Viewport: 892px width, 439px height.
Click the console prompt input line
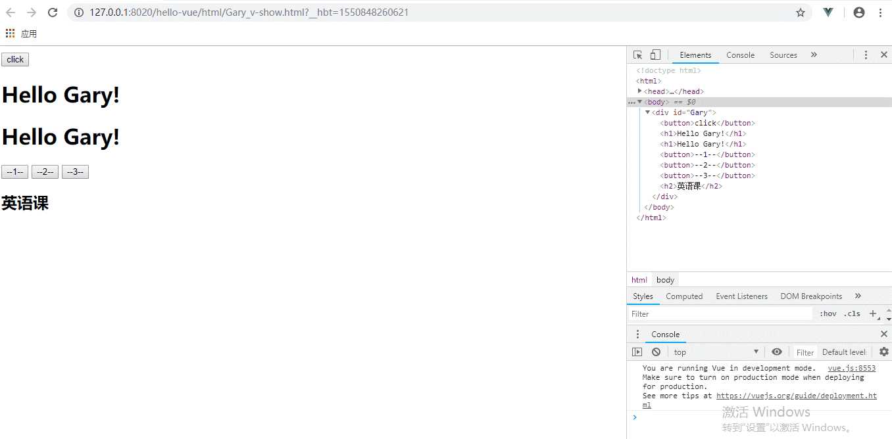760,417
